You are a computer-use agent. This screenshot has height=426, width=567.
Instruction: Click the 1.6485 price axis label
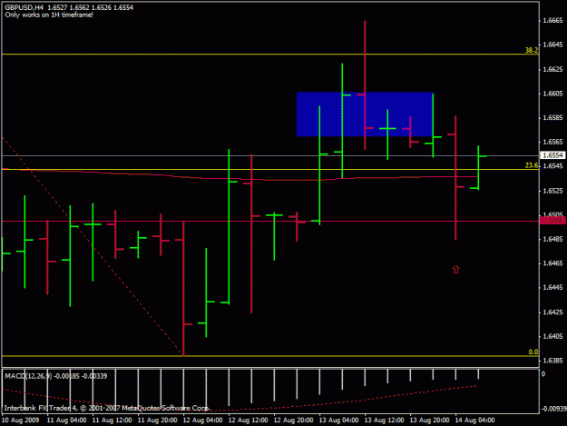[552, 239]
